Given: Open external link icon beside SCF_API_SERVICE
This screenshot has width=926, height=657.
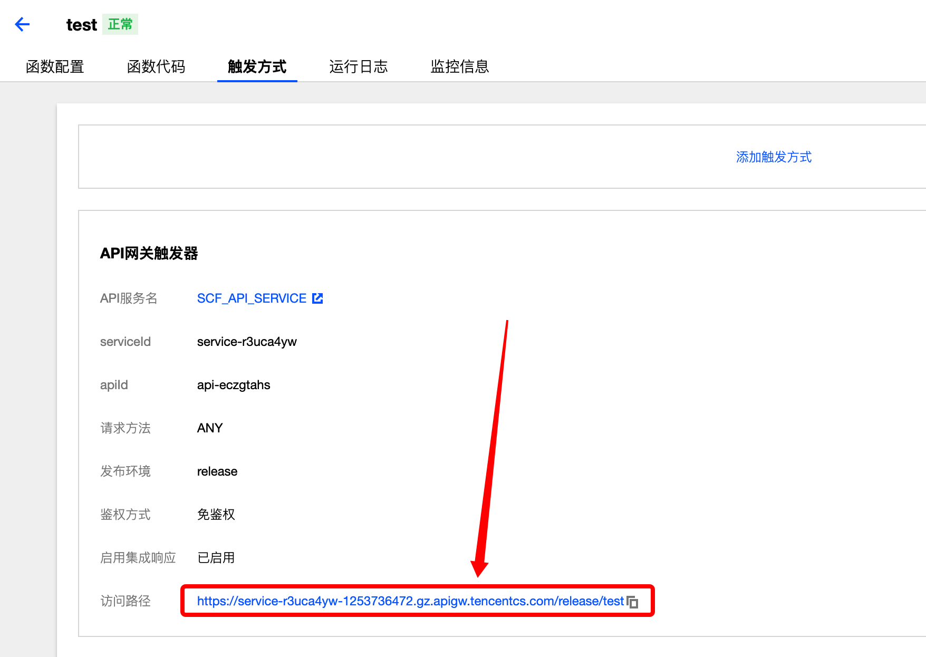Looking at the screenshot, I should [x=317, y=298].
